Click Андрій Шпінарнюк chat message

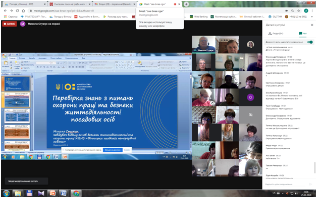tap(278, 74)
